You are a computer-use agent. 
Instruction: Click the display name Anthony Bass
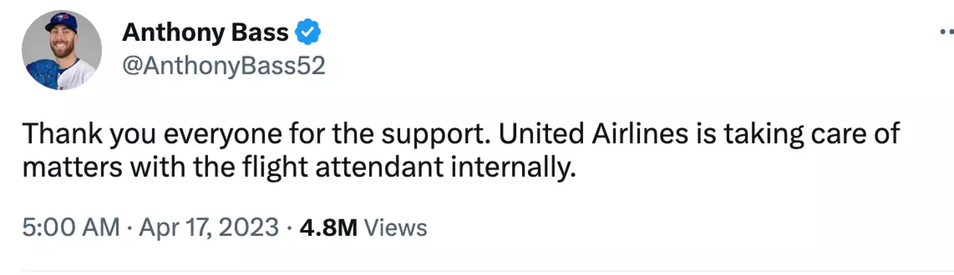click(x=205, y=32)
